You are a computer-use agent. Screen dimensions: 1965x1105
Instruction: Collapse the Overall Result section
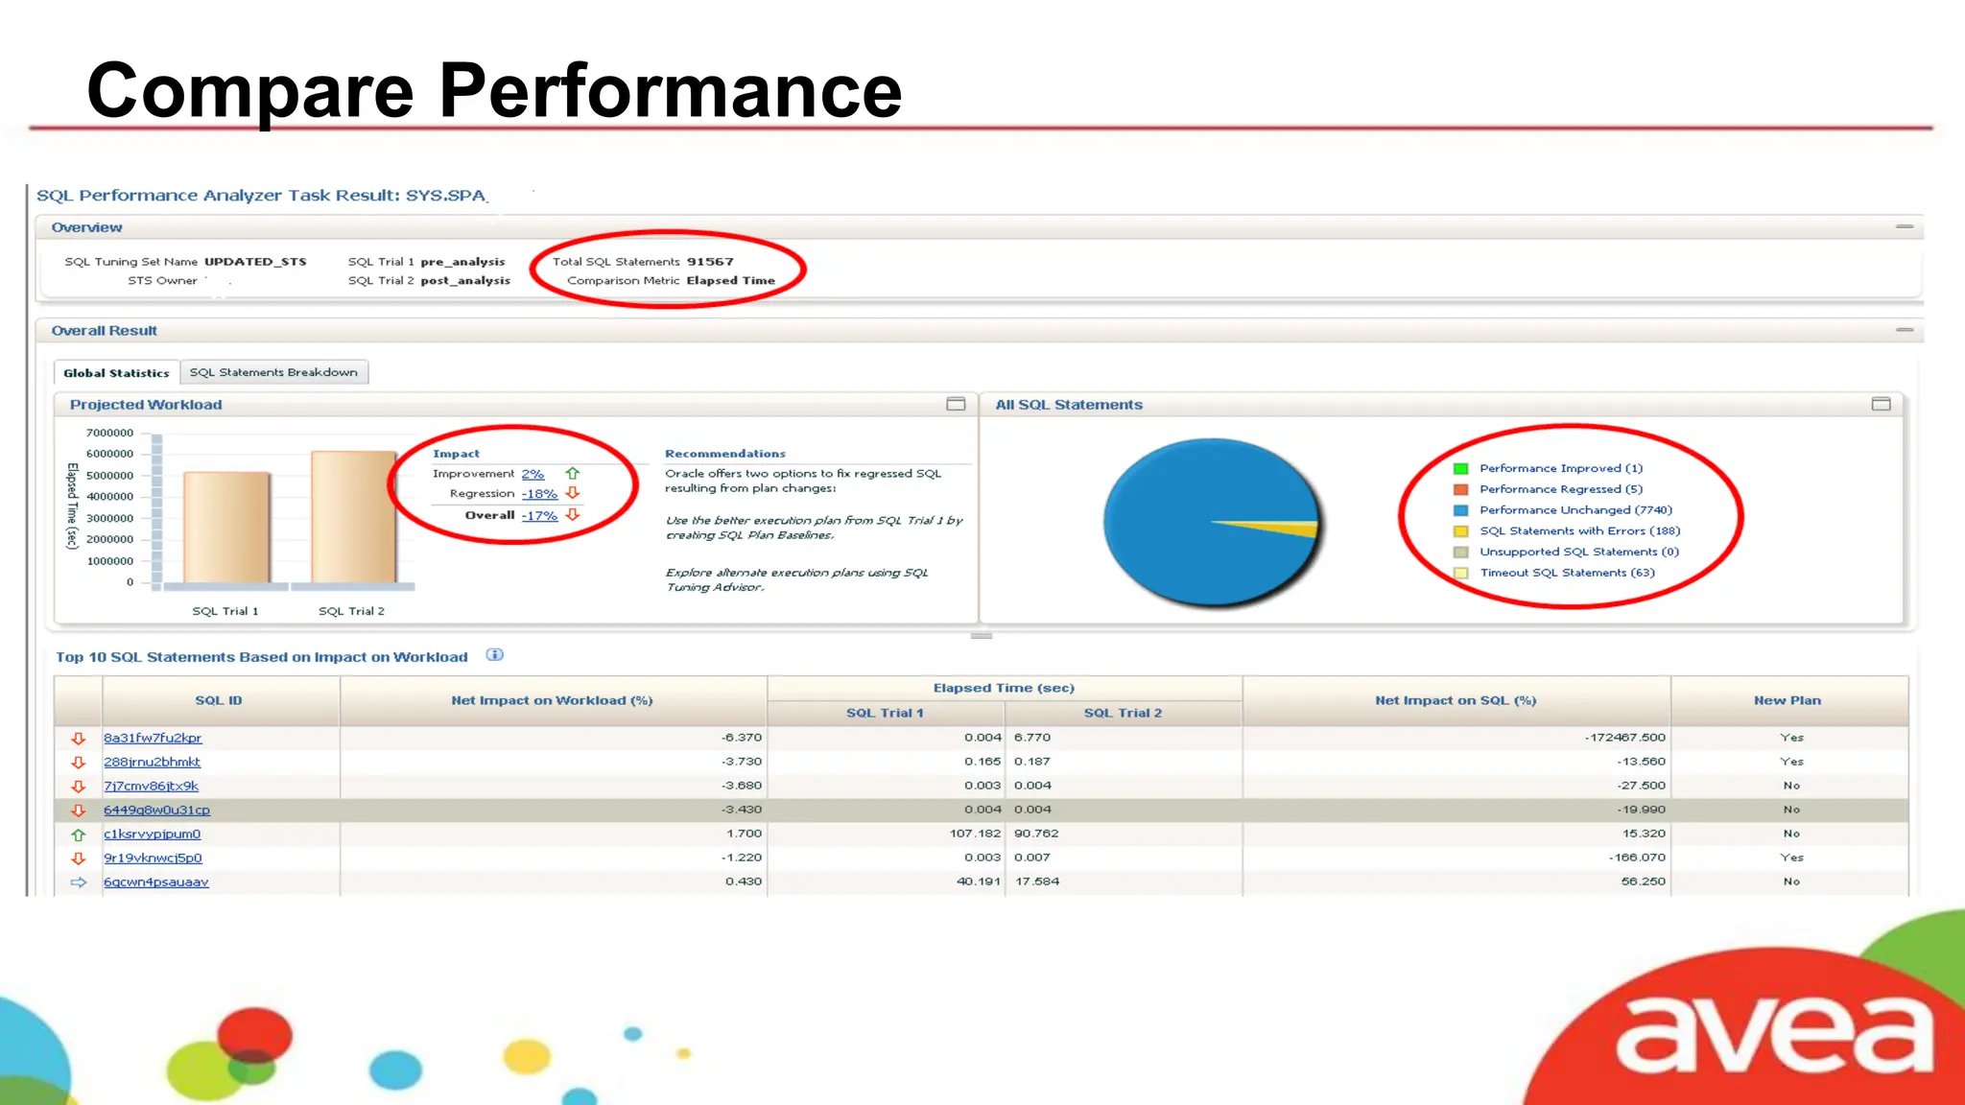[x=1905, y=330]
